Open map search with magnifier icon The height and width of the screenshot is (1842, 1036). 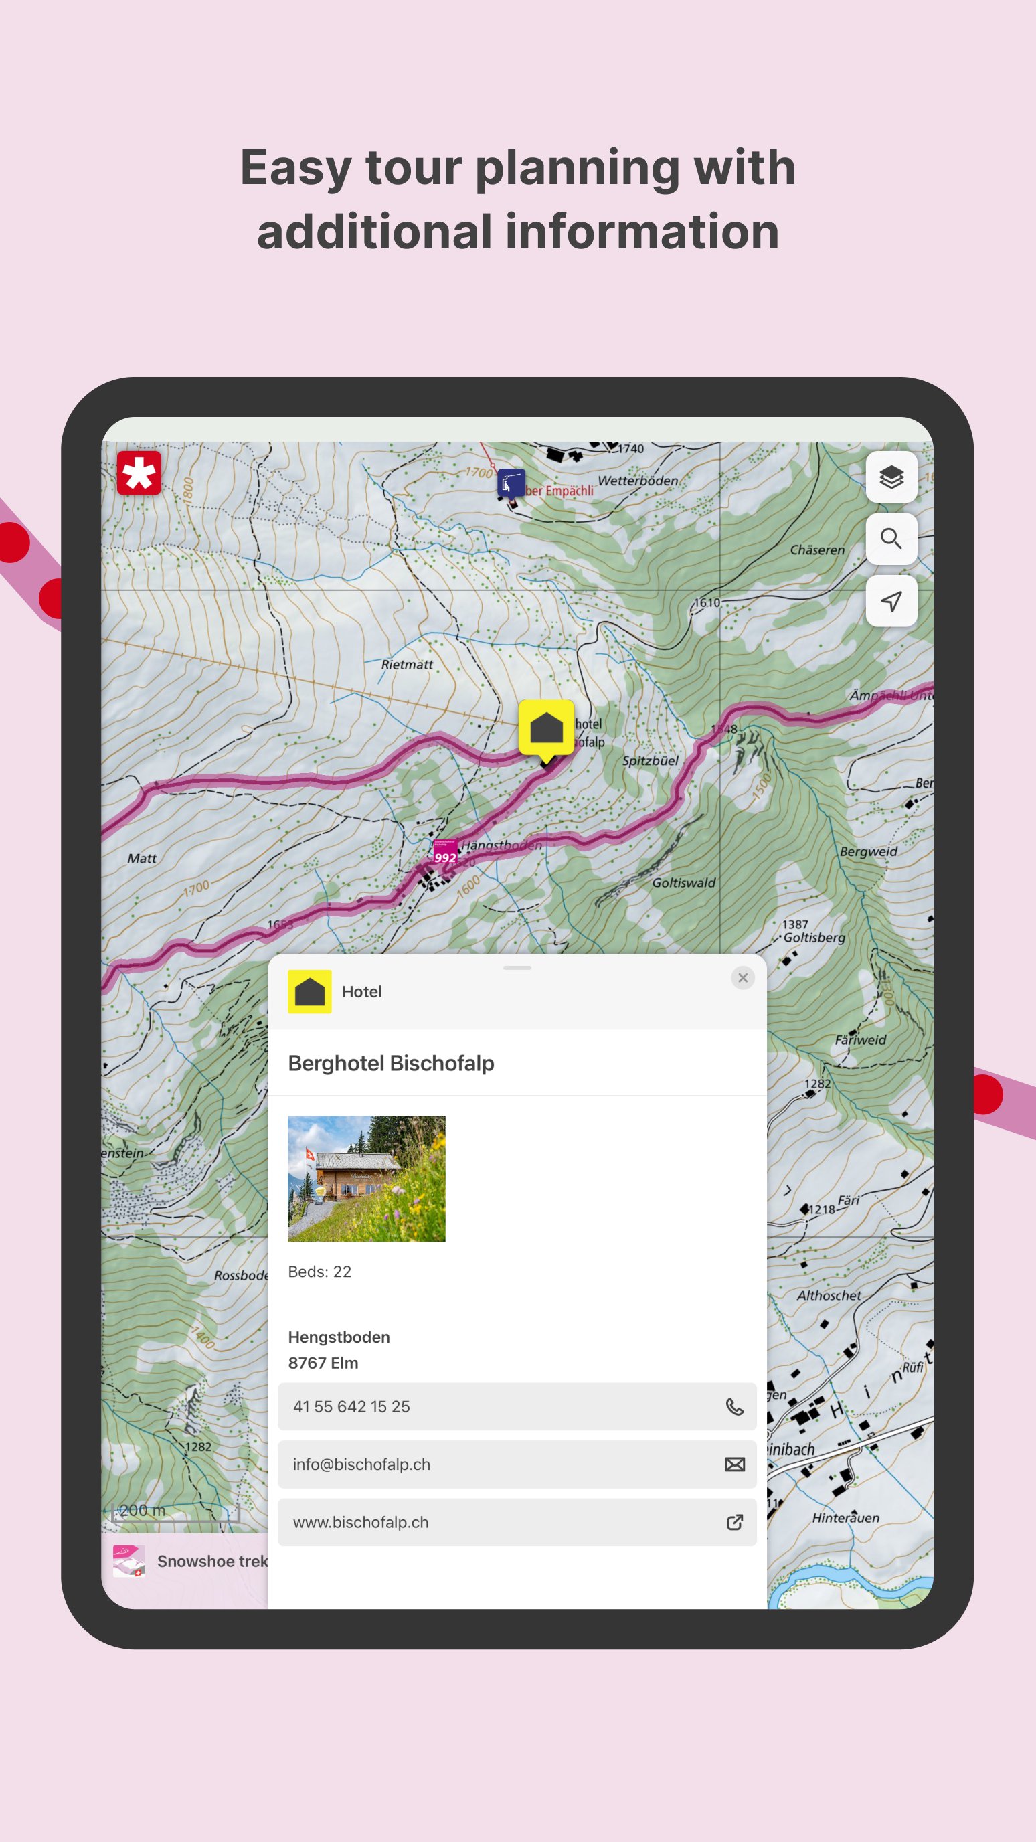pos(891,538)
